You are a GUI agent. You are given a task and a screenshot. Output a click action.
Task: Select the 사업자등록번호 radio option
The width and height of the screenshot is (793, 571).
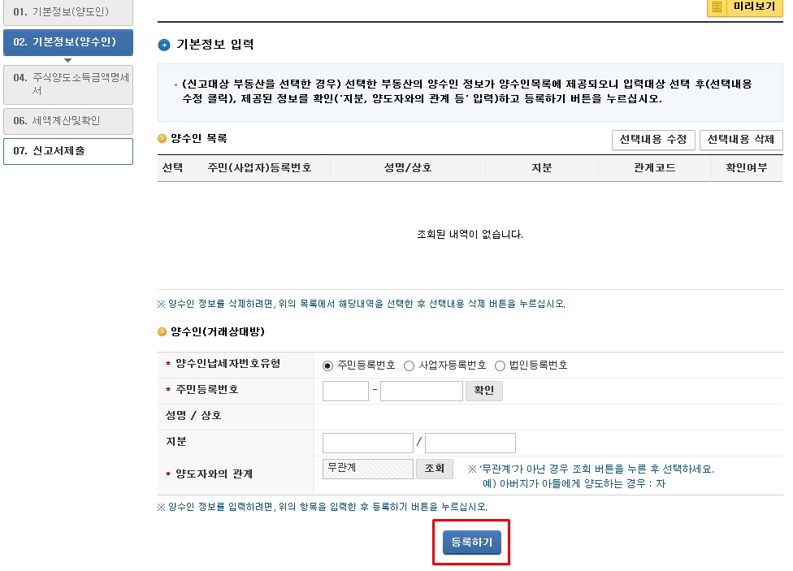(409, 366)
